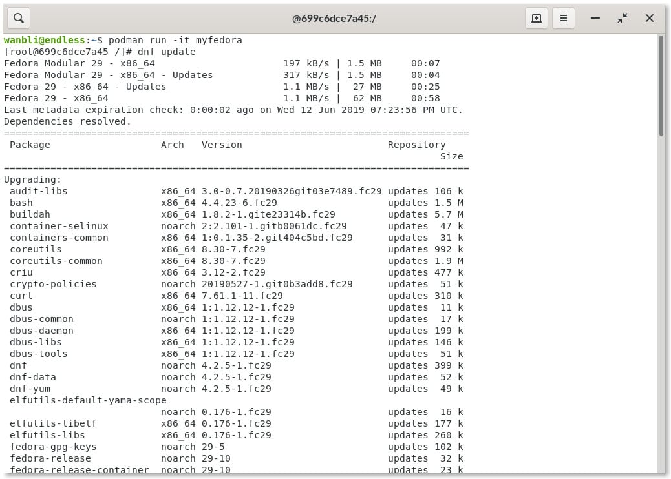Open the hamburger menu
The width and height of the screenshot is (671, 479).
coord(563,18)
